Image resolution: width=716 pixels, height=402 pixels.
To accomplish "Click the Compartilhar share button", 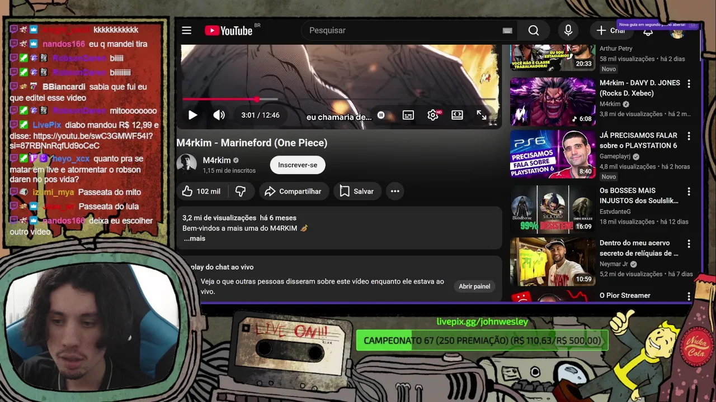I will (x=293, y=192).
